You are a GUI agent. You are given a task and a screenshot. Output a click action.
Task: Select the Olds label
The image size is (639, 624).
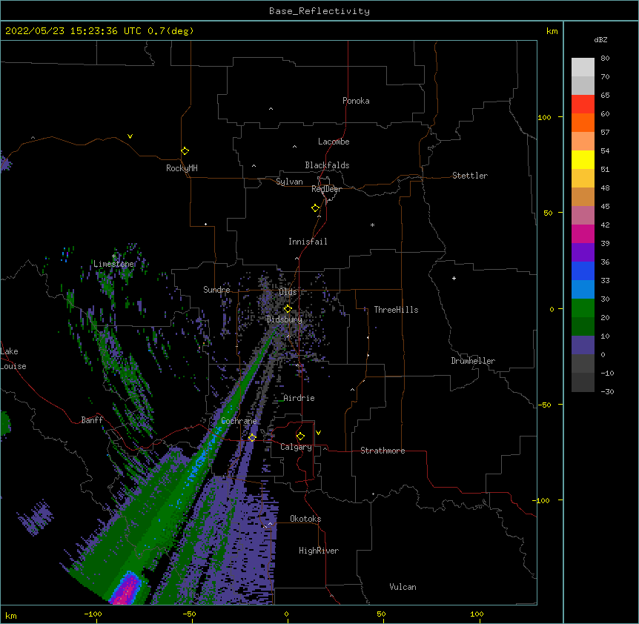(x=288, y=292)
